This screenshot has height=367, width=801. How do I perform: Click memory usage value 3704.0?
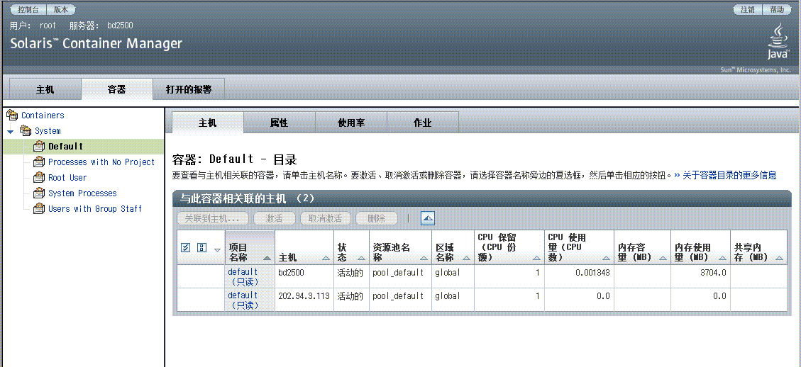click(x=712, y=273)
